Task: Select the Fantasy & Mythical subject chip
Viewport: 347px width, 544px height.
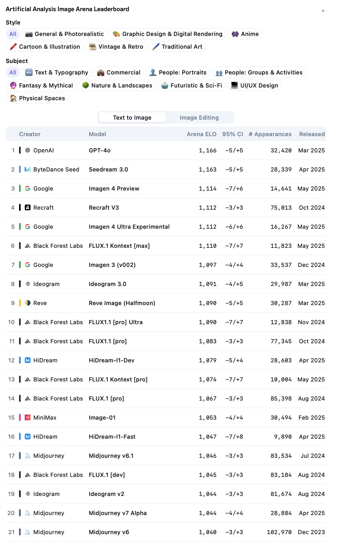Action: tap(41, 85)
